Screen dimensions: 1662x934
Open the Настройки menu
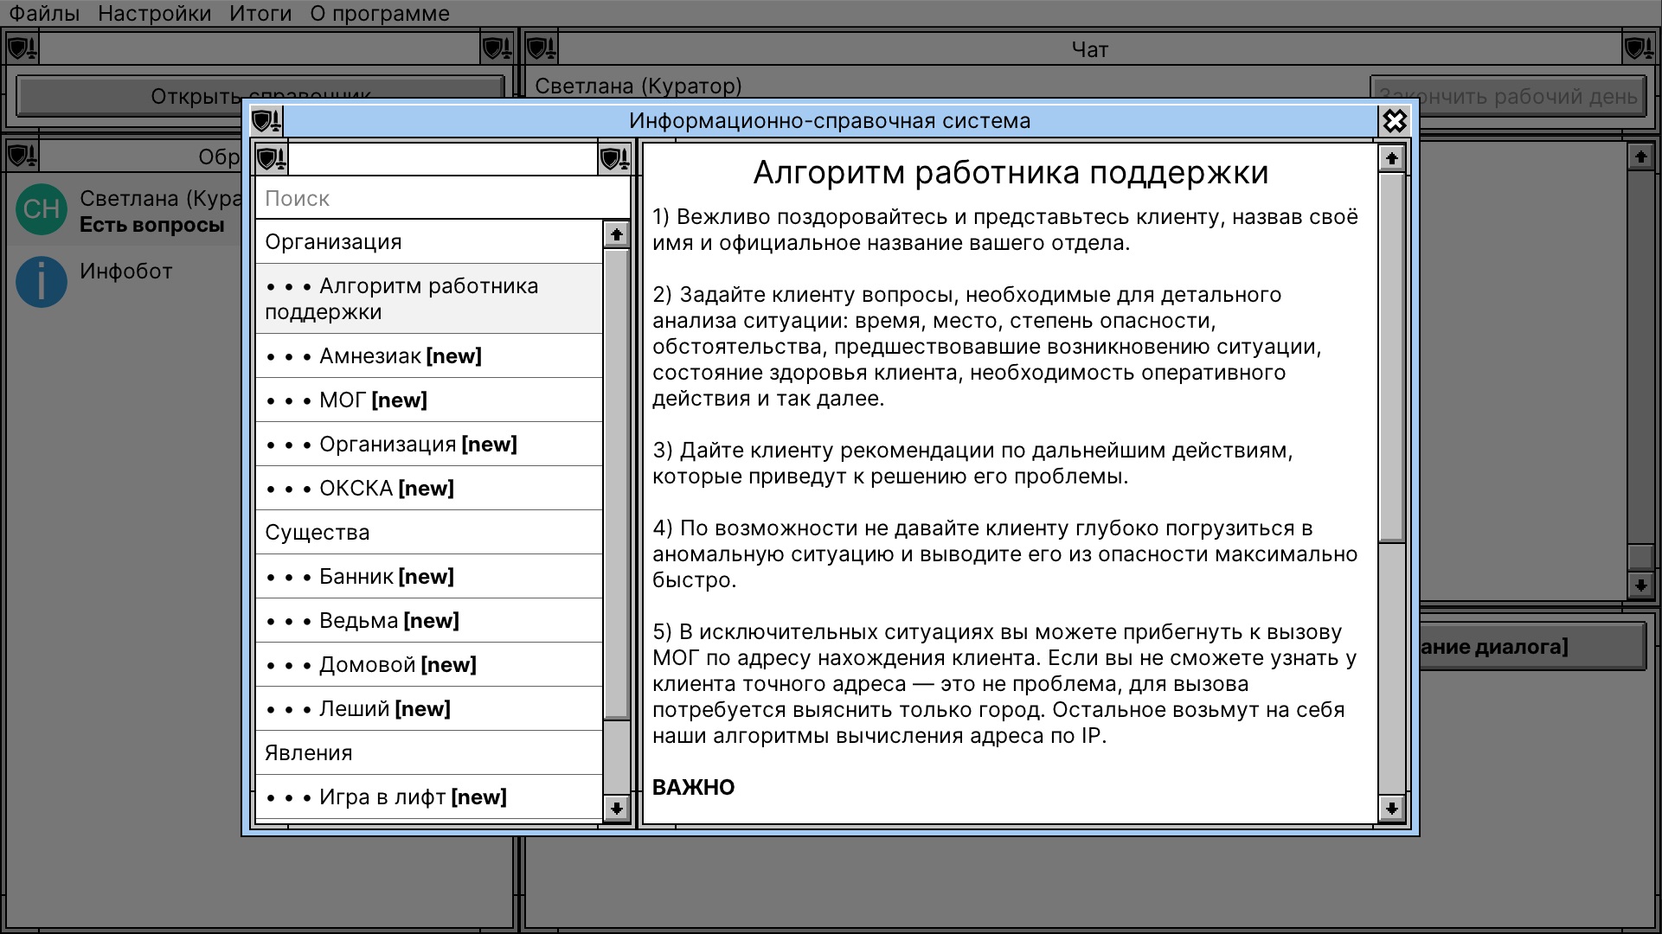click(154, 14)
